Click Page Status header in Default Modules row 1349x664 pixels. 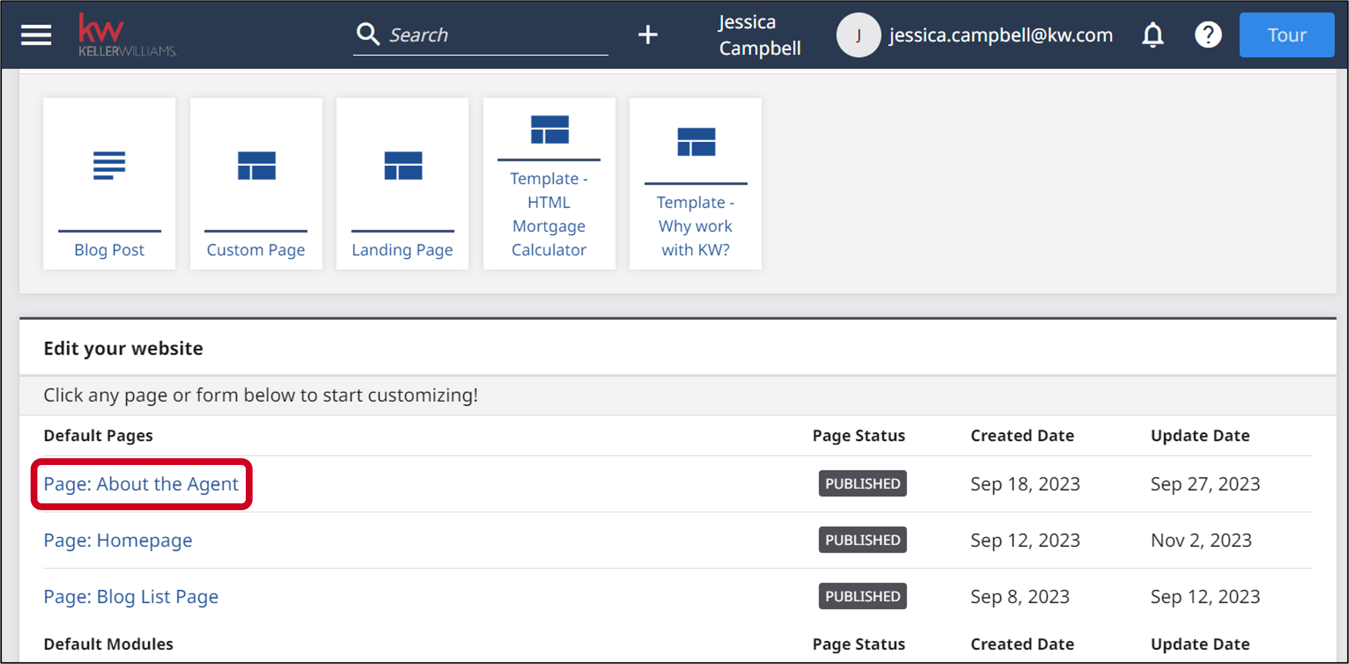858,644
